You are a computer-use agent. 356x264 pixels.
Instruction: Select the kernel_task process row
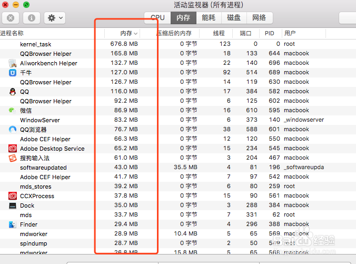tap(178, 44)
